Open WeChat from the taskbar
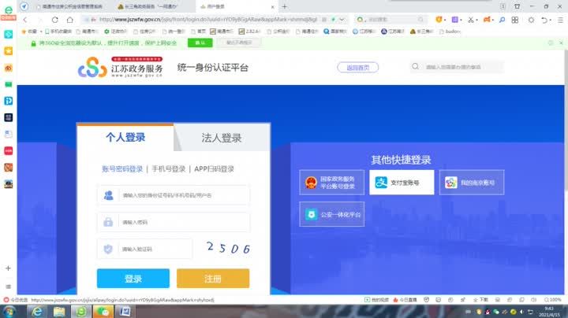Image resolution: width=568 pixels, height=318 pixels. 103,311
